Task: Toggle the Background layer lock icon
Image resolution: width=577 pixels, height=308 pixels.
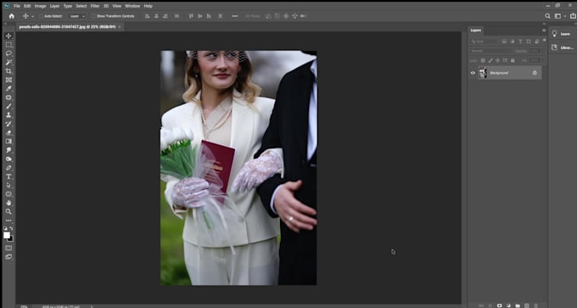Action: click(x=535, y=73)
